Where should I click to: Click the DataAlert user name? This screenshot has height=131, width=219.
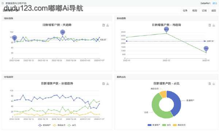pyautogui.click(x=205, y=3)
